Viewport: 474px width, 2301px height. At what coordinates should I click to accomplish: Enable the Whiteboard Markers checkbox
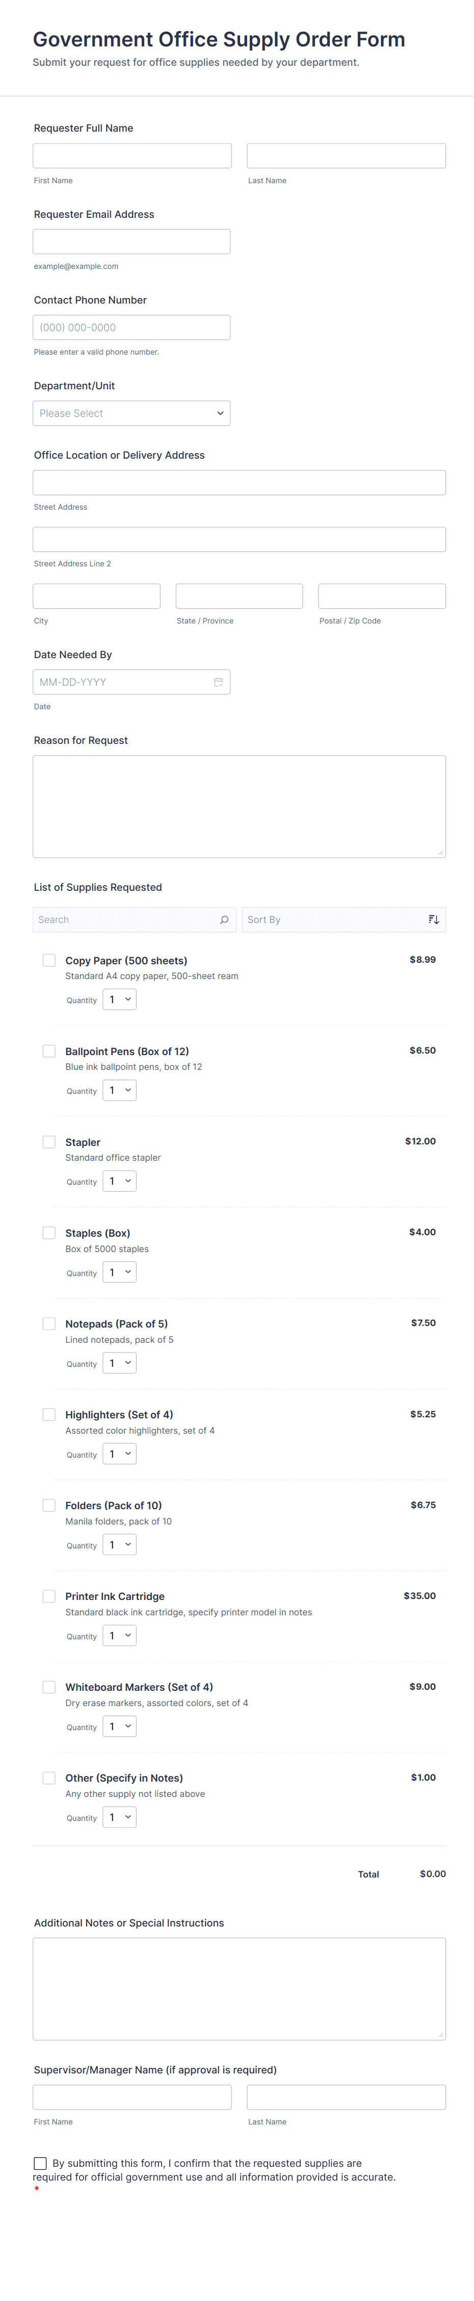pos(49,1686)
